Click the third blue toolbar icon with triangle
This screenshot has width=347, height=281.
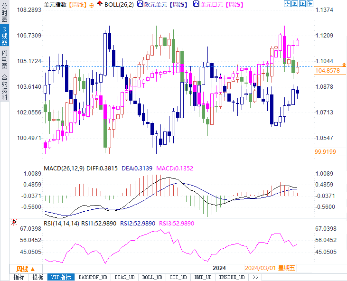click(x=302, y=4)
